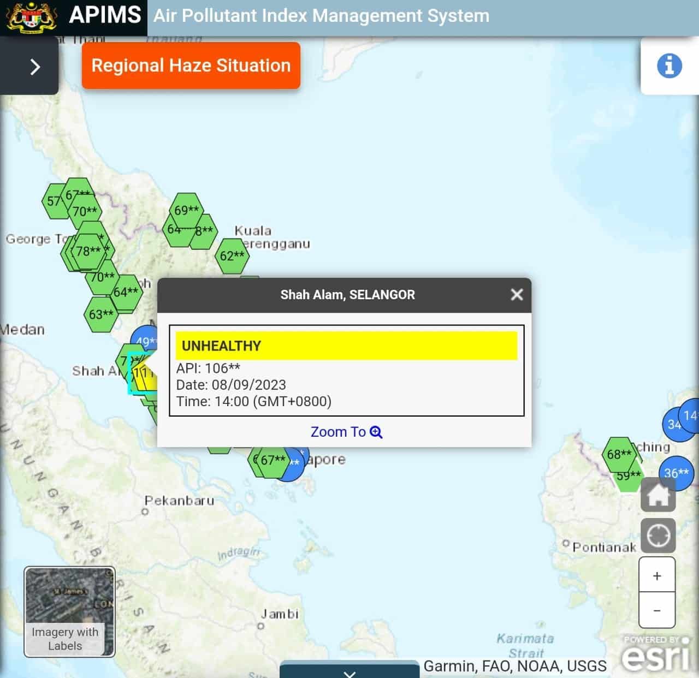Switch basemap to Imagery with Labels
699x678 pixels.
point(69,610)
